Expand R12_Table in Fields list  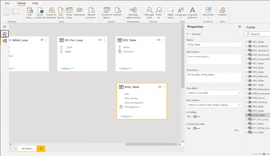247,132
